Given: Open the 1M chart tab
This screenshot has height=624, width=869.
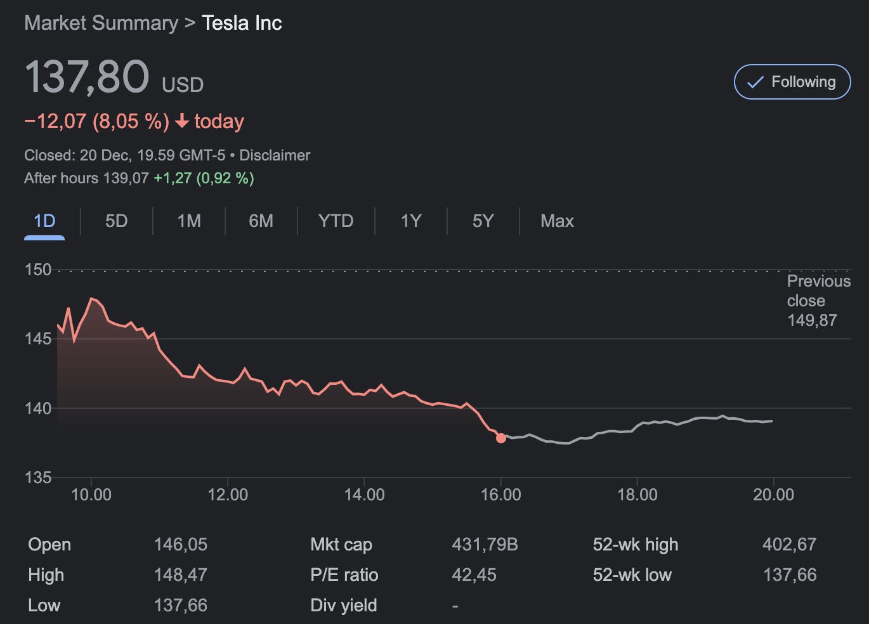Looking at the screenshot, I should [x=189, y=221].
